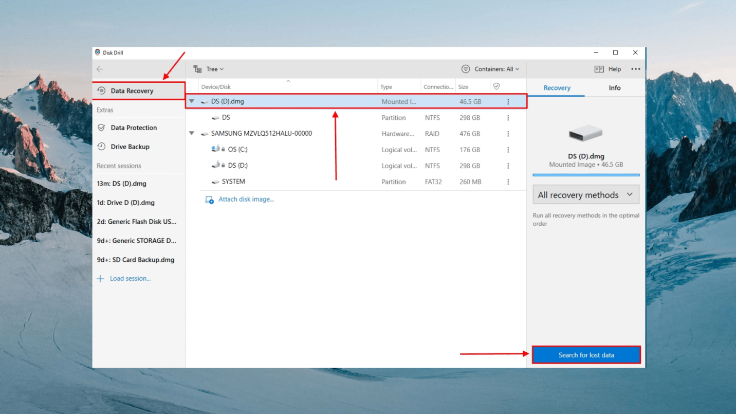Sort by the Connection column header
Image resolution: width=736 pixels, height=414 pixels.
(x=438, y=86)
